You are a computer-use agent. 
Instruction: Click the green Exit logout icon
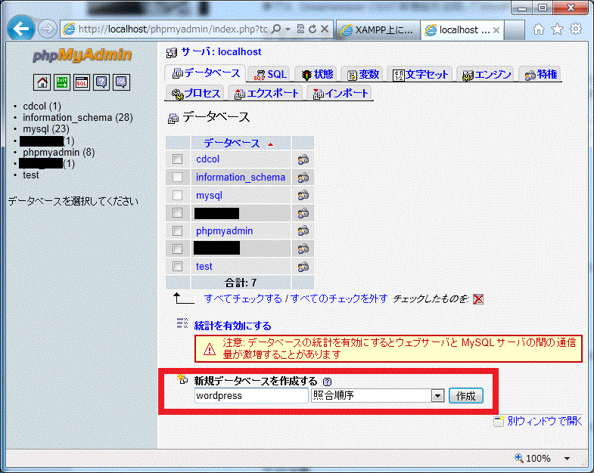coord(62,82)
